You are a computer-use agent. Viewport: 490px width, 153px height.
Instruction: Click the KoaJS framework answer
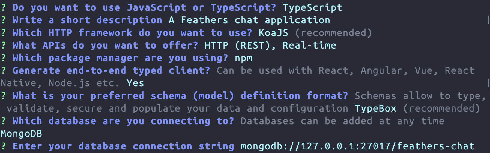click(x=273, y=33)
